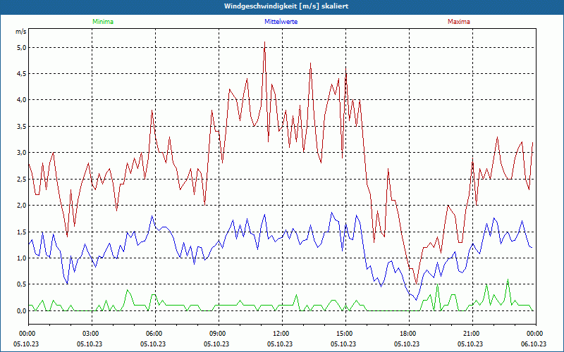Click the '2,0' y-axis value
The width and height of the screenshot is (564, 352).
(22, 206)
